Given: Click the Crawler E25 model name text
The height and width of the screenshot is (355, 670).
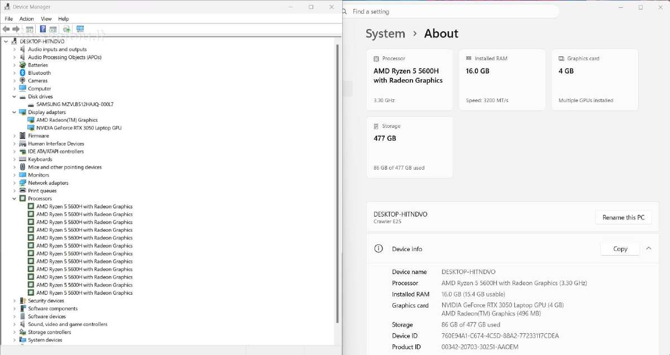Looking at the screenshot, I should [387, 222].
